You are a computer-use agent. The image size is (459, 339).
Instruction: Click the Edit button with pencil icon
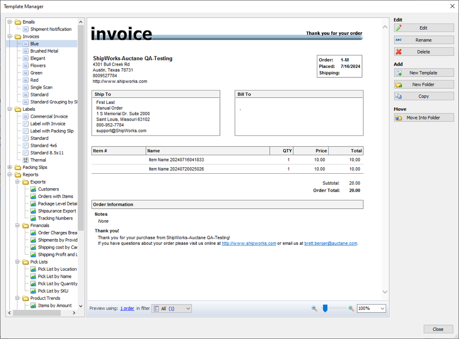click(423, 28)
